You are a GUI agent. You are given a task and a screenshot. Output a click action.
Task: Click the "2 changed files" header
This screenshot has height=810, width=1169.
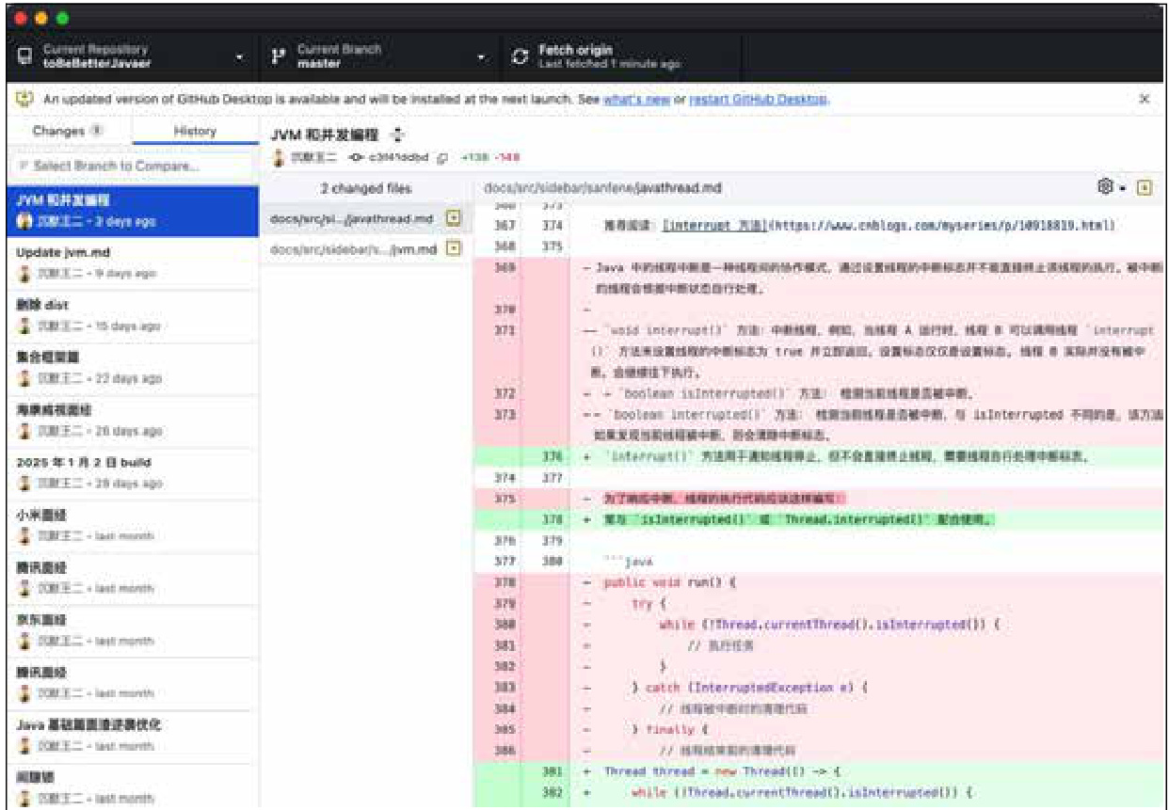[366, 188]
